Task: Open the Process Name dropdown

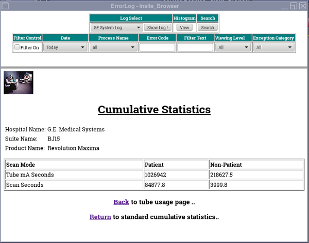Action: click(x=113, y=47)
